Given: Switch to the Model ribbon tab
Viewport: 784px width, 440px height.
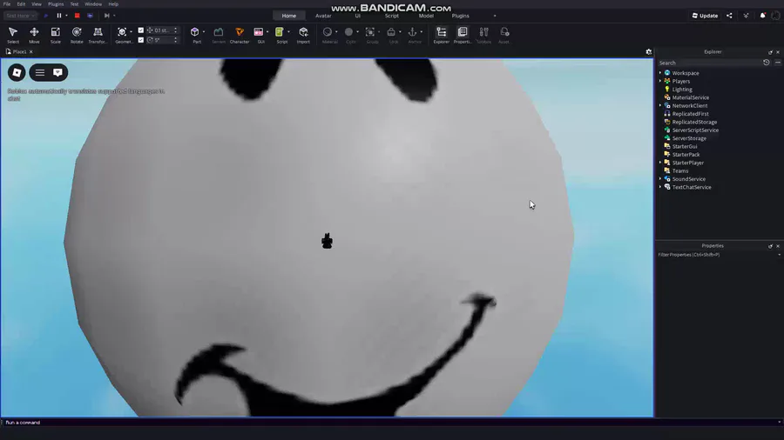Looking at the screenshot, I should click(x=426, y=16).
